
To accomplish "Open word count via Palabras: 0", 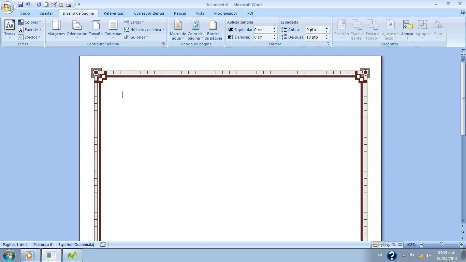I will coord(43,245).
